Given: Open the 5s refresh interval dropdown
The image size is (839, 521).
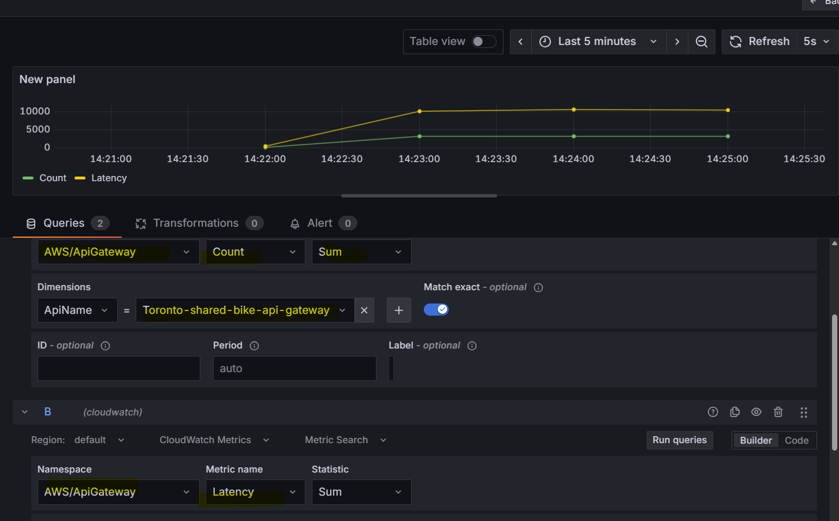Looking at the screenshot, I should (x=817, y=42).
